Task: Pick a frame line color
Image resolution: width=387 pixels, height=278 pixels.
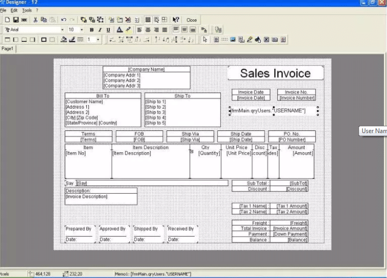Action: point(72,39)
